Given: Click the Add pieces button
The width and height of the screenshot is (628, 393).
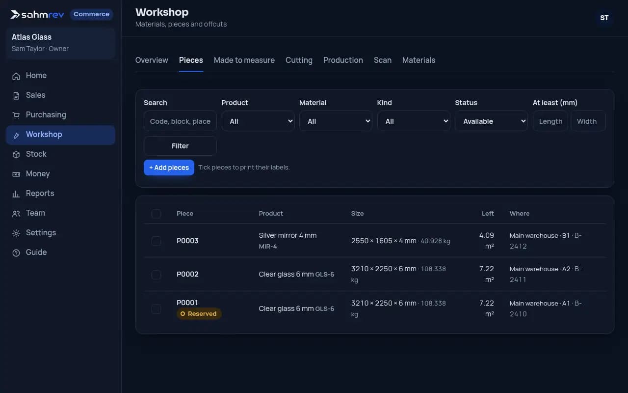Looking at the screenshot, I should point(169,168).
